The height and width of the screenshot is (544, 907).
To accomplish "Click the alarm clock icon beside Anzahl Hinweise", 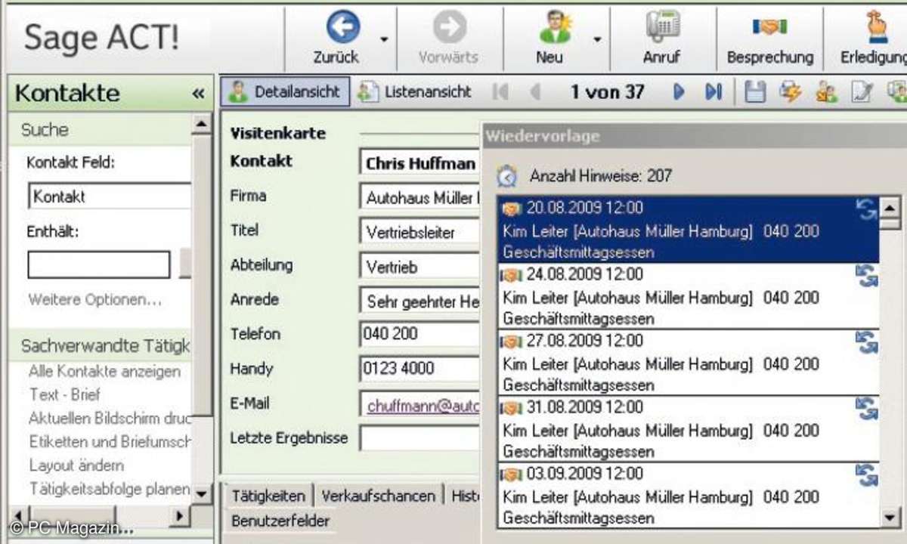I will click(507, 177).
